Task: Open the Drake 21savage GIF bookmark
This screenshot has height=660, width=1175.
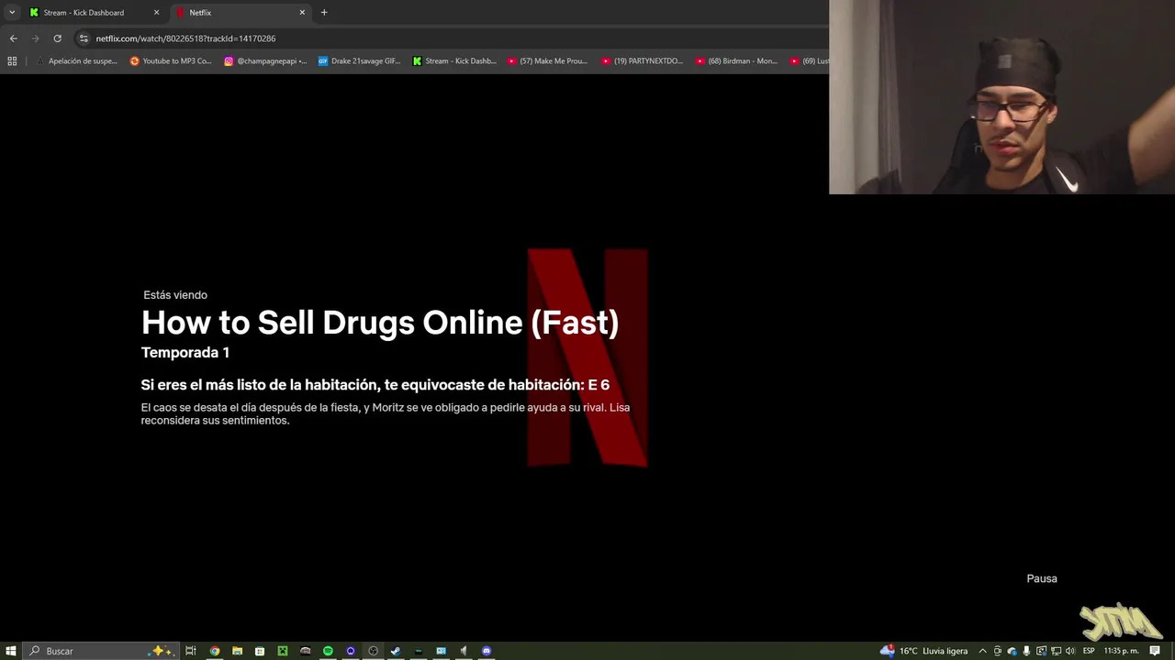Action: 359,61
